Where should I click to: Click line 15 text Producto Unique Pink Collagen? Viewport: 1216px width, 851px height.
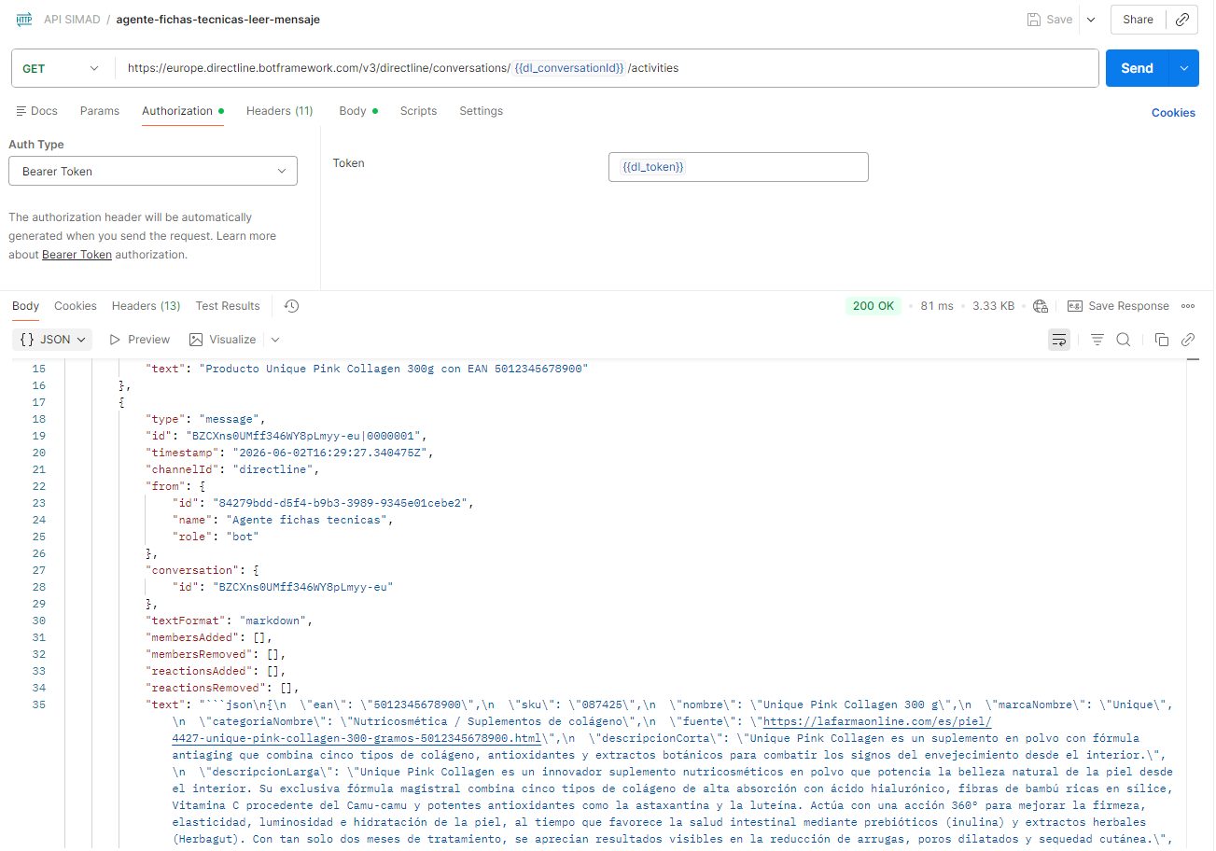[x=394, y=369]
